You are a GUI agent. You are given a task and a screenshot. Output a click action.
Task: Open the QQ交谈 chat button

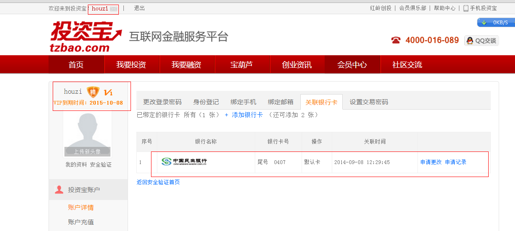pyautogui.click(x=482, y=41)
